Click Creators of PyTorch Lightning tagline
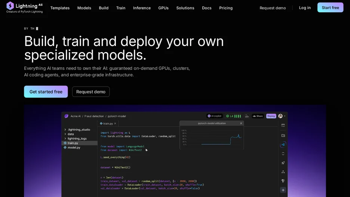Screen dimensions: 350x197 coord(25,12)
